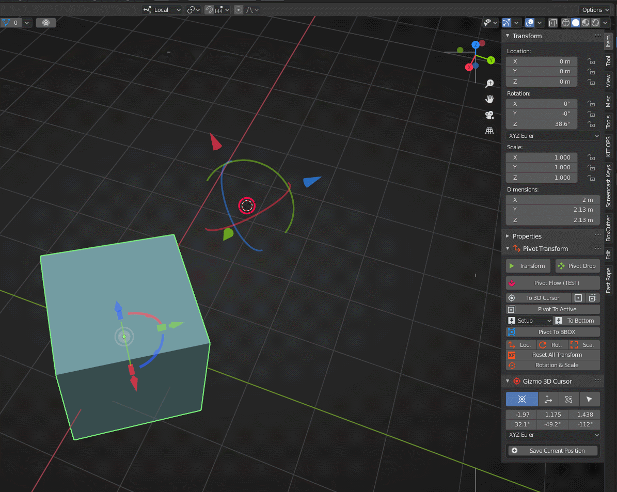Toggle the lock for Location X

[591, 61]
